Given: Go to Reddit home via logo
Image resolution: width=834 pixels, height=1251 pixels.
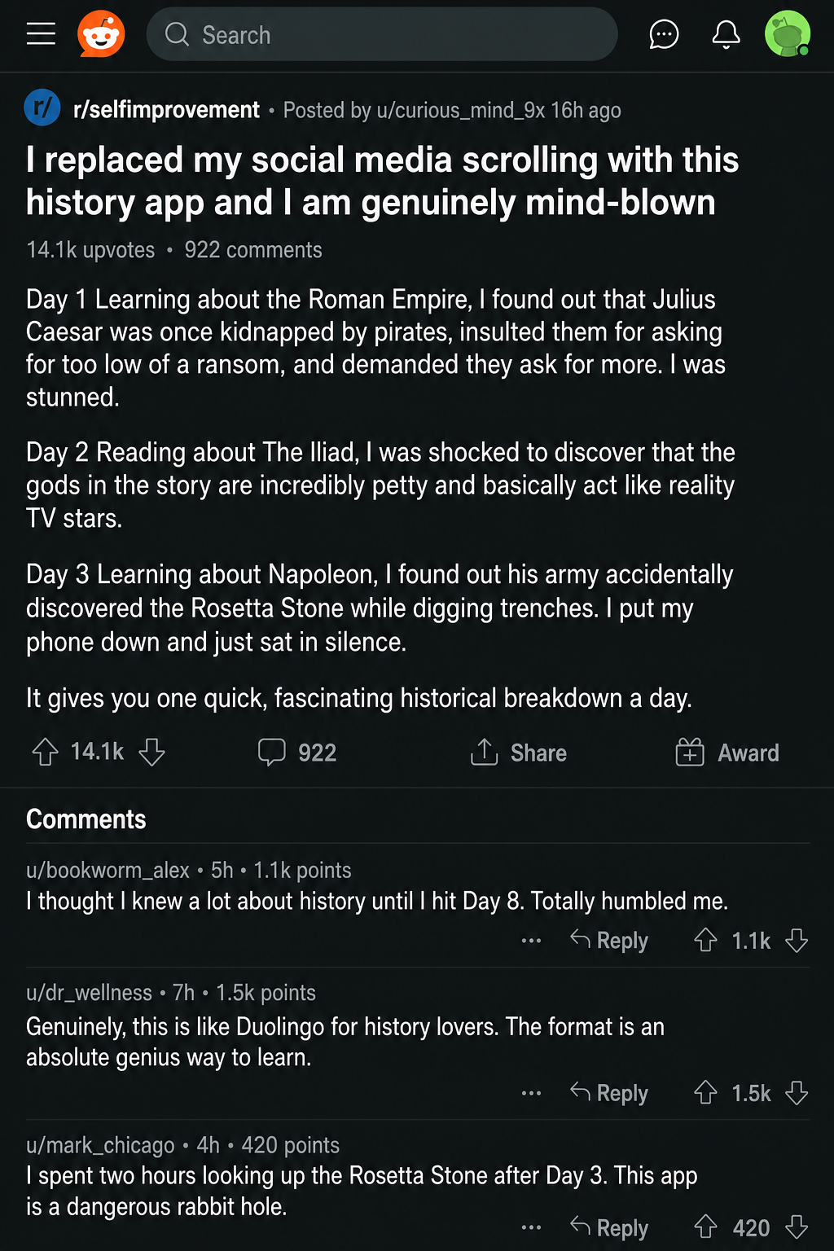Looking at the screenshot, I should click(101, 34).
